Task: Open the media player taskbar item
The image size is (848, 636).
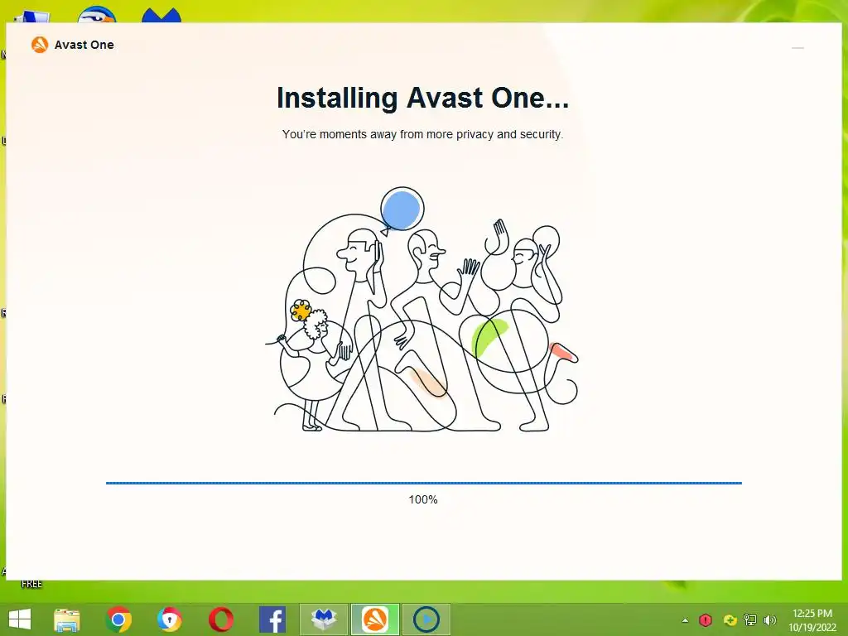Action: [426, 619]
